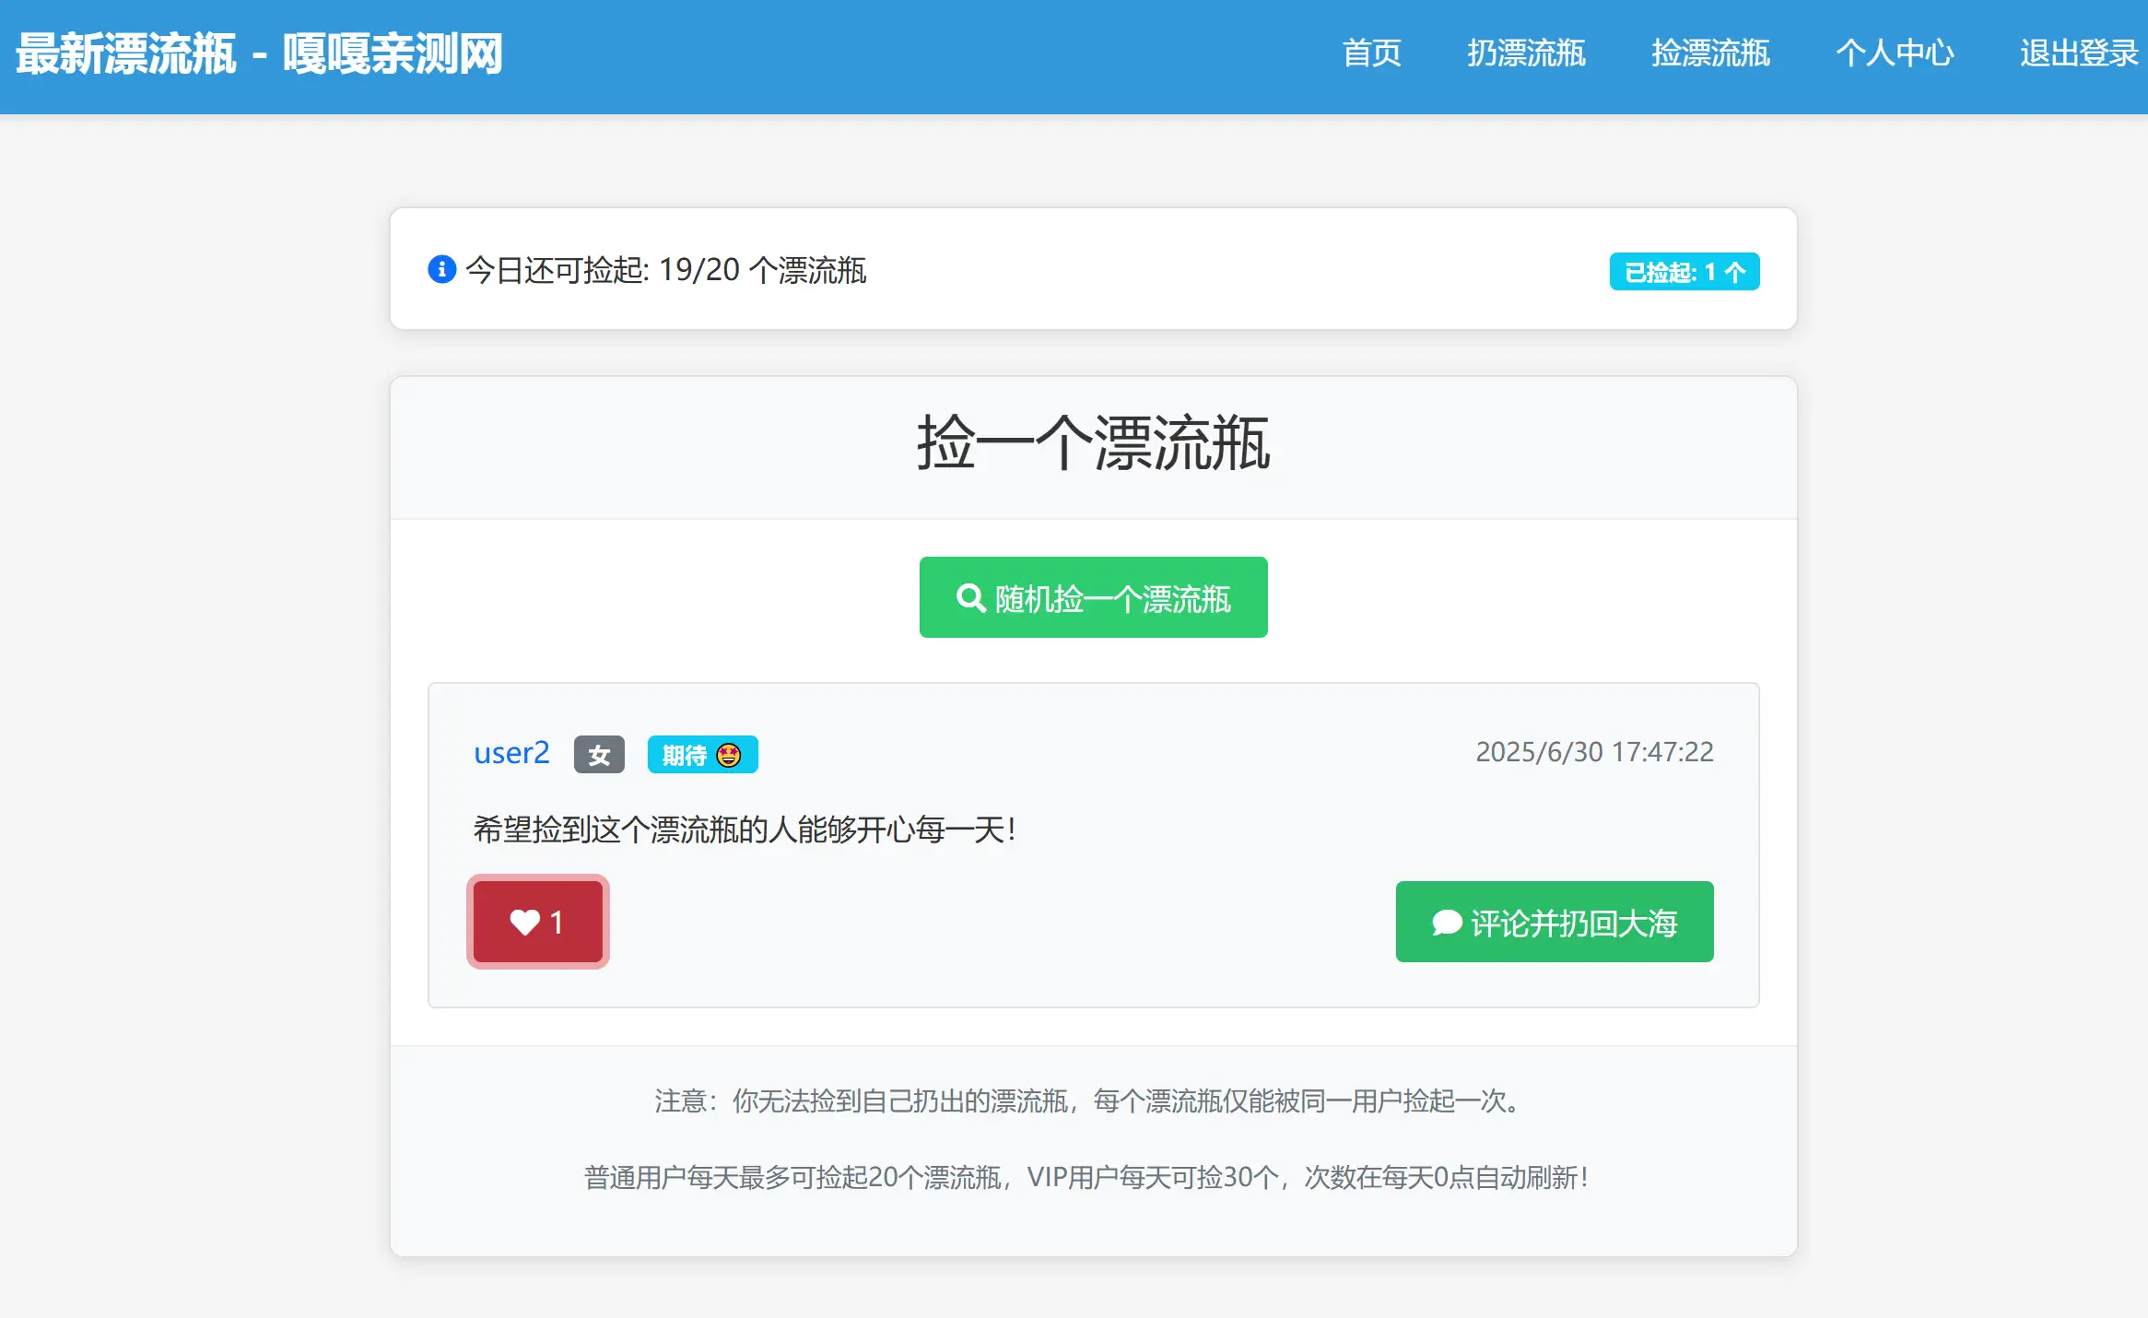Open 首页 from the top navigation

pos(1373,54)
